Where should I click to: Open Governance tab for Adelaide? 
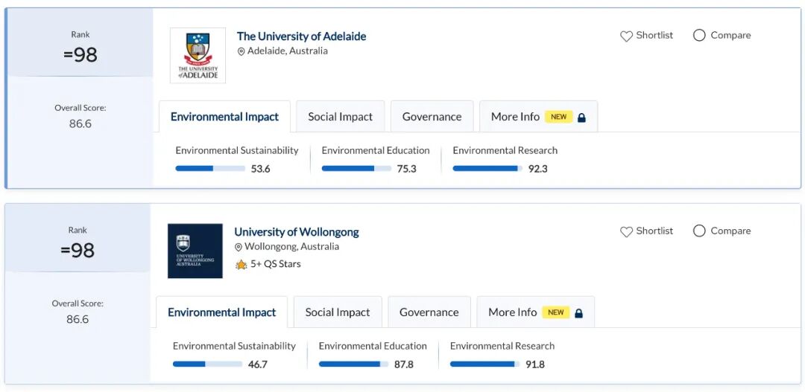coord(432,117)
